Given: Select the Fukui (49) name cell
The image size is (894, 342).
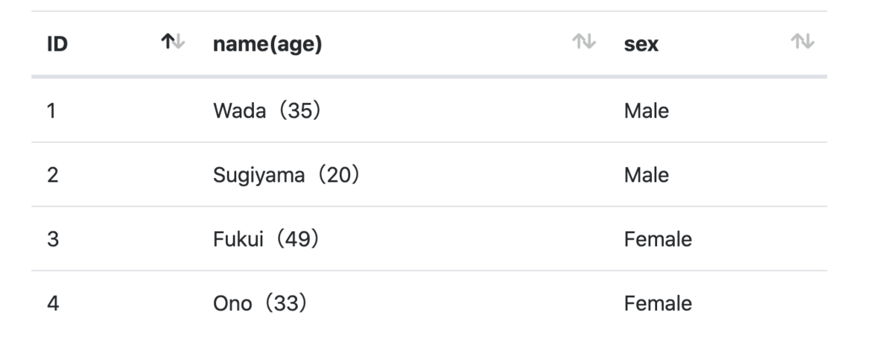Looking at the screenshot, I should [x=266, y=239].
